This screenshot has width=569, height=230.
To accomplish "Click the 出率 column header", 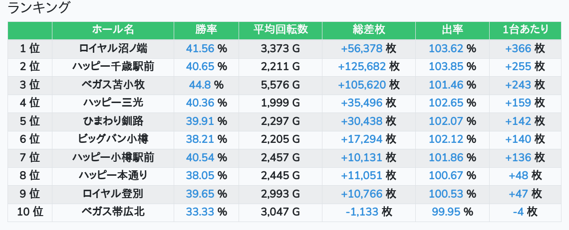I will tap(452, 30).
